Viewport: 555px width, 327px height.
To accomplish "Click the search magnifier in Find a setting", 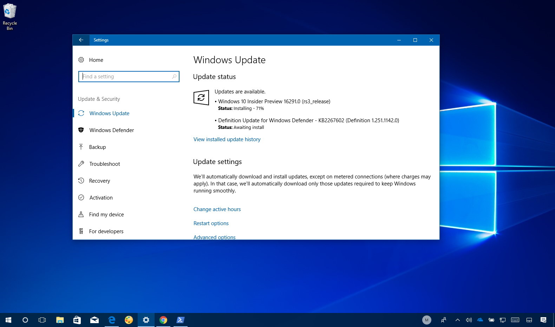I will coord(174,77).
